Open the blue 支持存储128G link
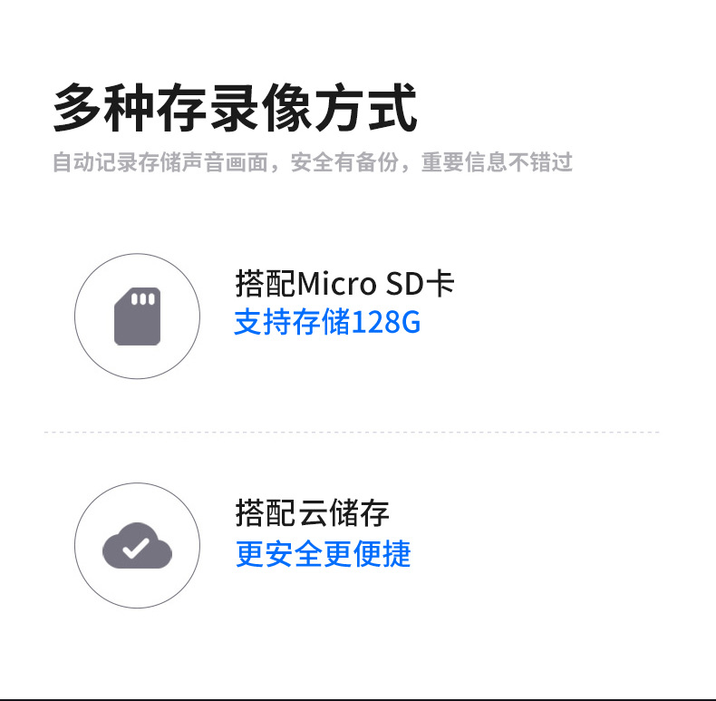Screen dimensions: 716x701 (327, 322)
